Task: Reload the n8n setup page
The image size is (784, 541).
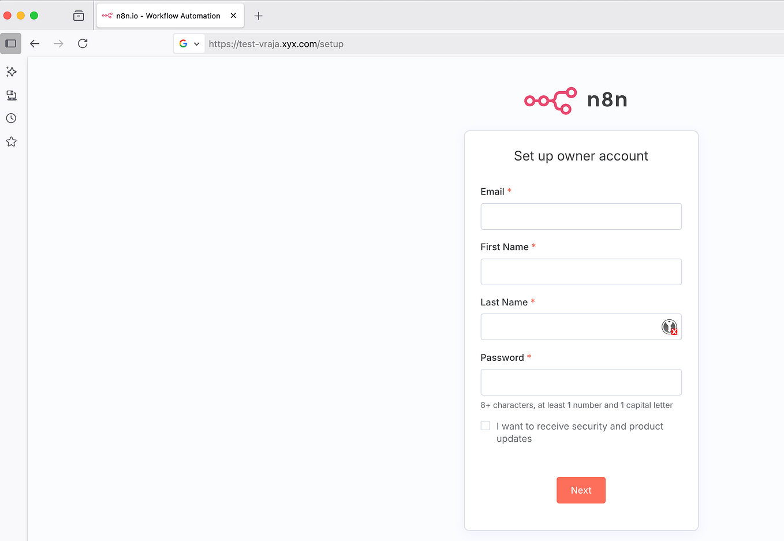Action: (x=83, y=43)
